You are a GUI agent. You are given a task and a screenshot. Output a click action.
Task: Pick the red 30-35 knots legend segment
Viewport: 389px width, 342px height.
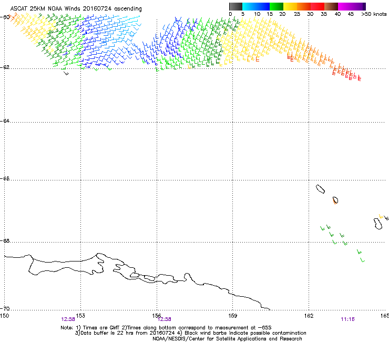[x=318, y=6]
